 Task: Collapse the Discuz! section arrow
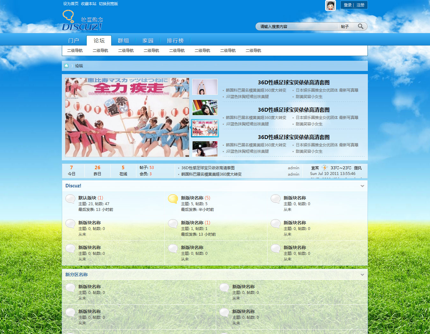tap(362, 186)
